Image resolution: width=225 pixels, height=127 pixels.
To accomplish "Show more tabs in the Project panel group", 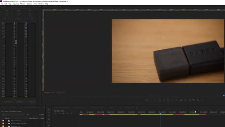I will (44, 108).
